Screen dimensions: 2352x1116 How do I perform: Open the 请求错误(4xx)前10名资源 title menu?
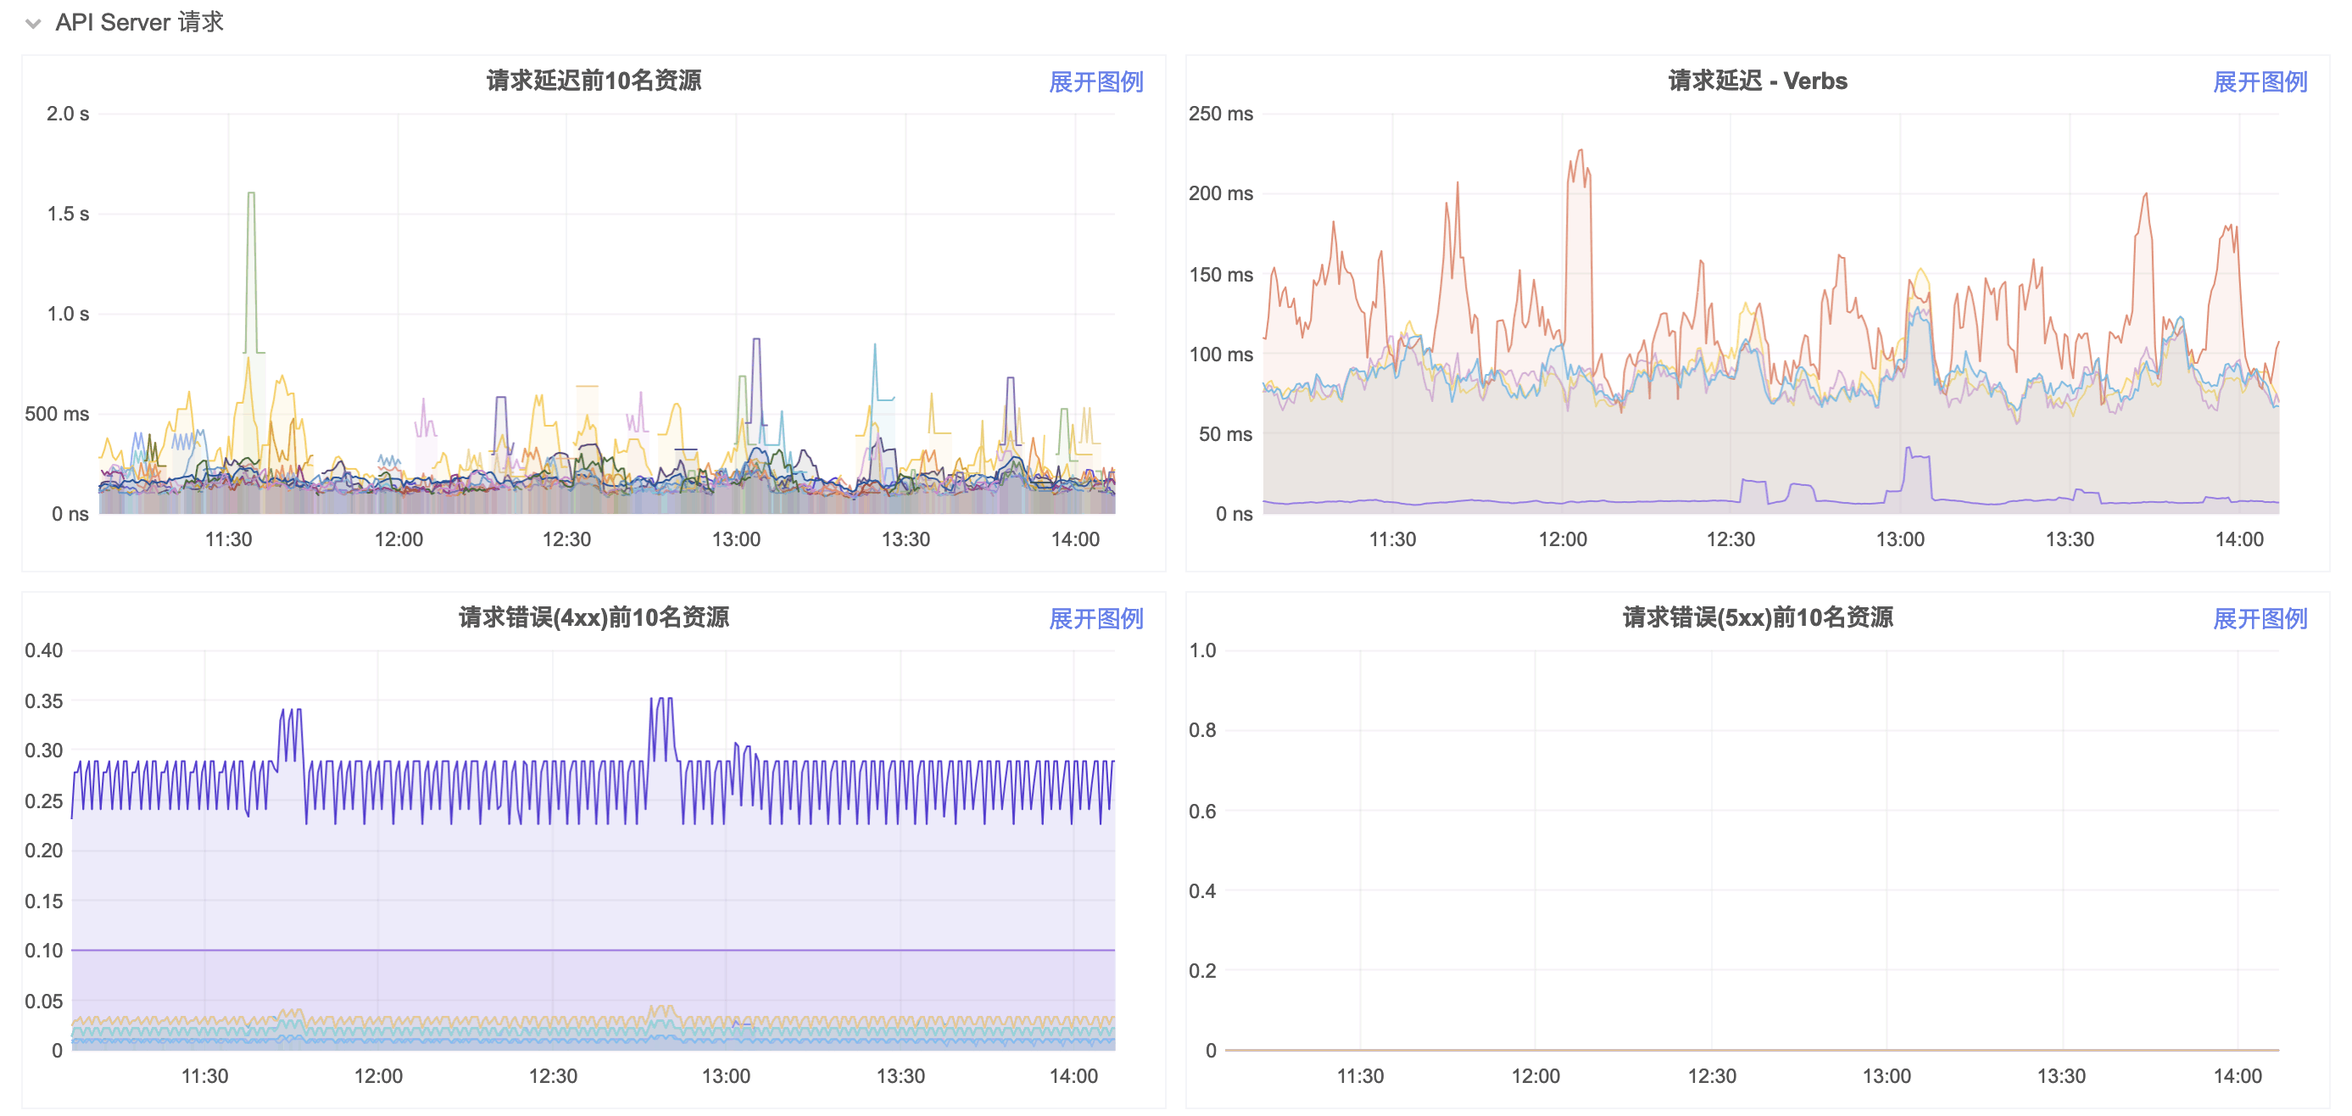pos(594,617)
